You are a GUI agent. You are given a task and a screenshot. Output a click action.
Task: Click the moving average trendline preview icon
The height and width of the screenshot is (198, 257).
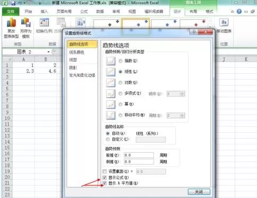tap(111, 115)
